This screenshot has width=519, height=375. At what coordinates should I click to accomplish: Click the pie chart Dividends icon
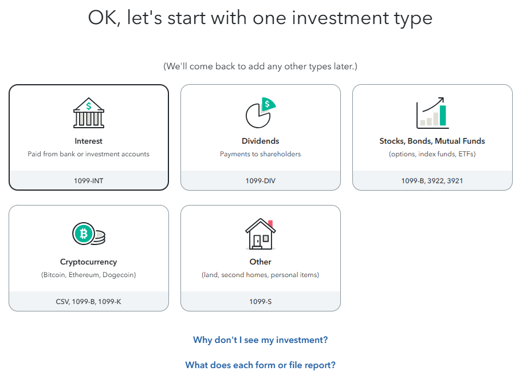click(x=261, y=113)
